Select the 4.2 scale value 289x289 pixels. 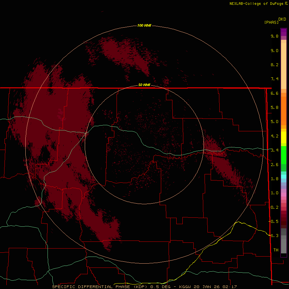pos(275,136)
